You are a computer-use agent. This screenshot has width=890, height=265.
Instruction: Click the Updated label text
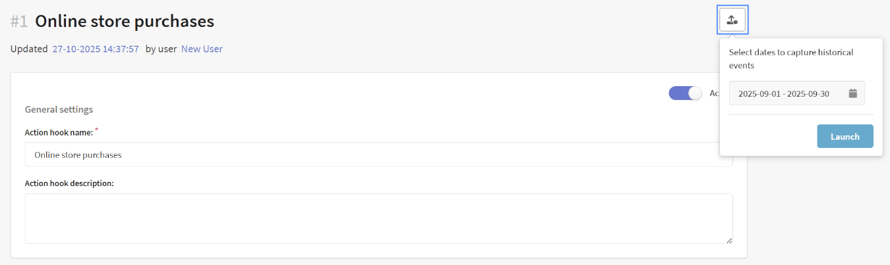click(x=29, y=49)
